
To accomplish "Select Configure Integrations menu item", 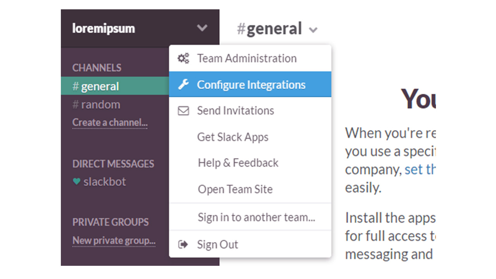I will (251, 84).
